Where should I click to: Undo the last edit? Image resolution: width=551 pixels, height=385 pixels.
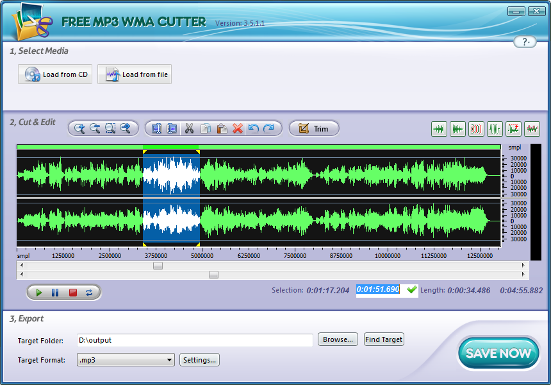[x=254, y=128]
